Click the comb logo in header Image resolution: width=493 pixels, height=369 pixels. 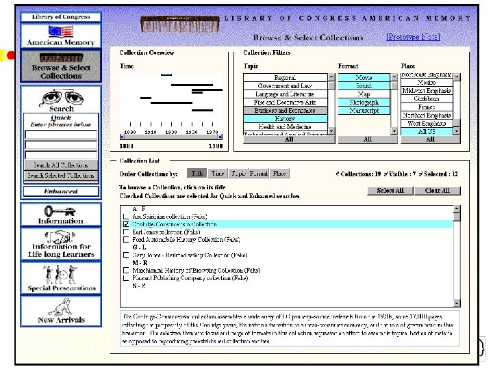point(179,24)
